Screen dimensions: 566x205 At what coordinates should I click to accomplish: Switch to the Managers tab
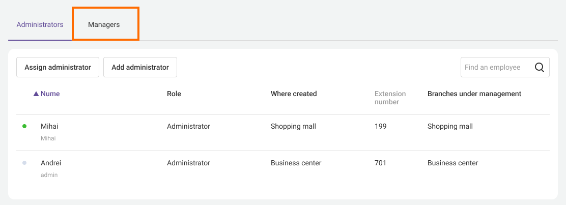[x=104, y=24]
